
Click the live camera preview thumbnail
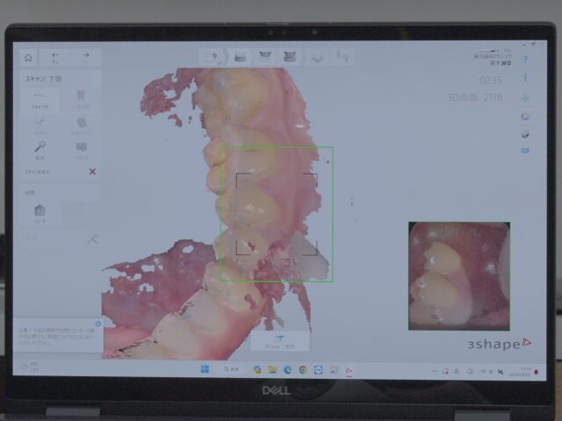coord(459,276)
